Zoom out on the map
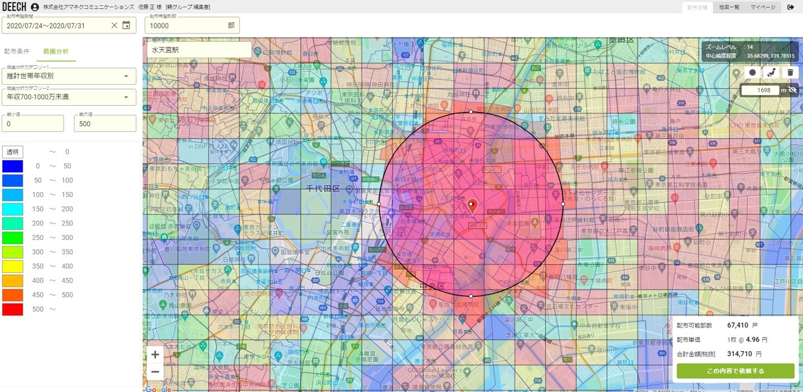The height and width of the screenshot is (392, 803). tap(155, 371)
